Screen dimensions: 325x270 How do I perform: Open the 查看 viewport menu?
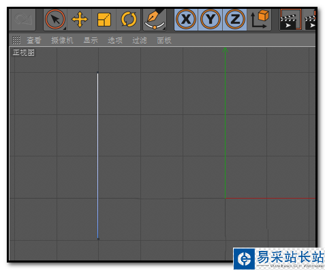[x=34, y=40]
